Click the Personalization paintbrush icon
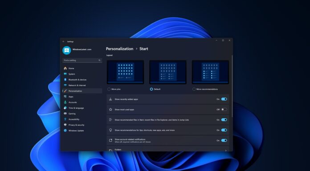This screenshot has height=171, width=310. 65,91
